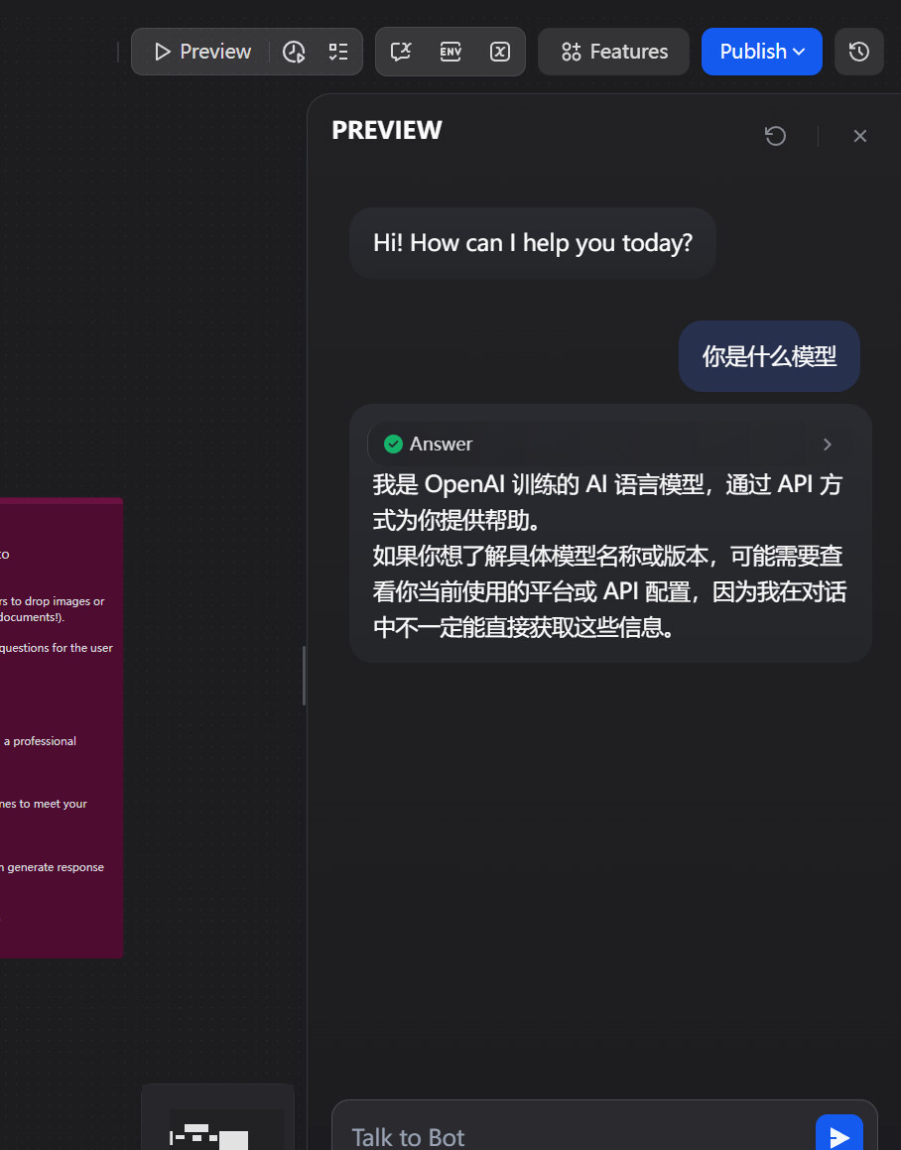Close the PREVIEW panel
This screenshot has width=901, height=1150.
[x=860, y=136]
